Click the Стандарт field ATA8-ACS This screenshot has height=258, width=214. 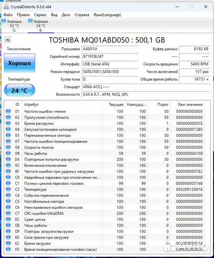(x=146, y=86)
